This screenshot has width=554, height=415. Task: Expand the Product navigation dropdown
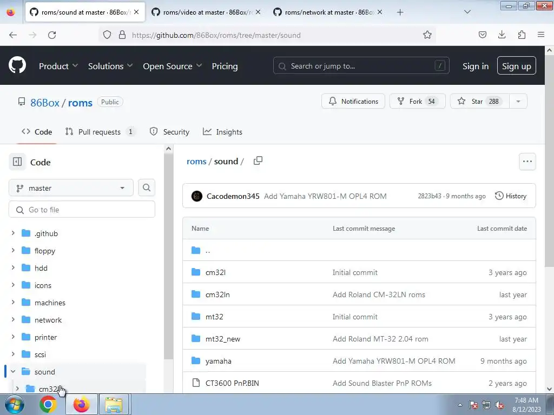pyautogui.click(x=58, y=66)
